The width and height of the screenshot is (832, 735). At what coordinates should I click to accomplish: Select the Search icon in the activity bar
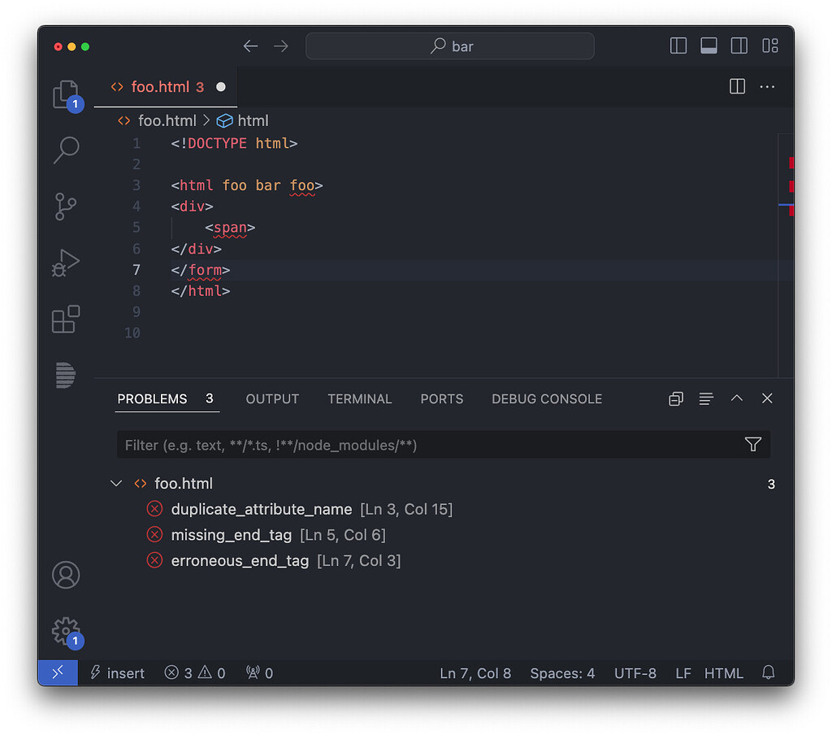(65, 150)
